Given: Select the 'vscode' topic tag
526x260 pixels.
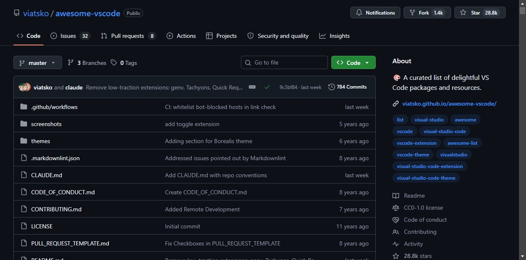Looking at the screenshot, I should click(x=405, y=131).
